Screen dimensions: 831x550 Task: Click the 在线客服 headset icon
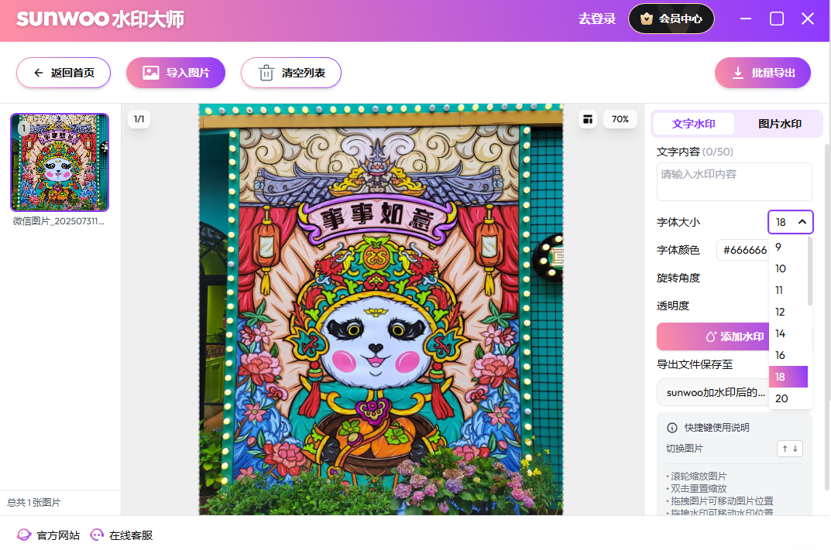[x=97, y=535]
